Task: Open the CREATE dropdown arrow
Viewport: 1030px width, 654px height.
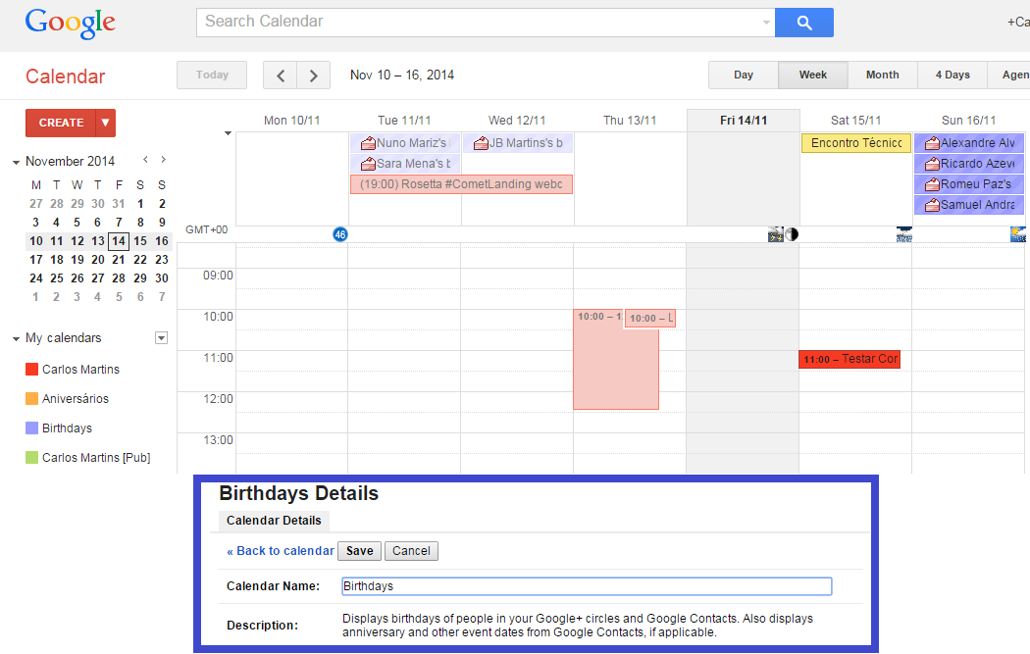Action: [106, 123]
